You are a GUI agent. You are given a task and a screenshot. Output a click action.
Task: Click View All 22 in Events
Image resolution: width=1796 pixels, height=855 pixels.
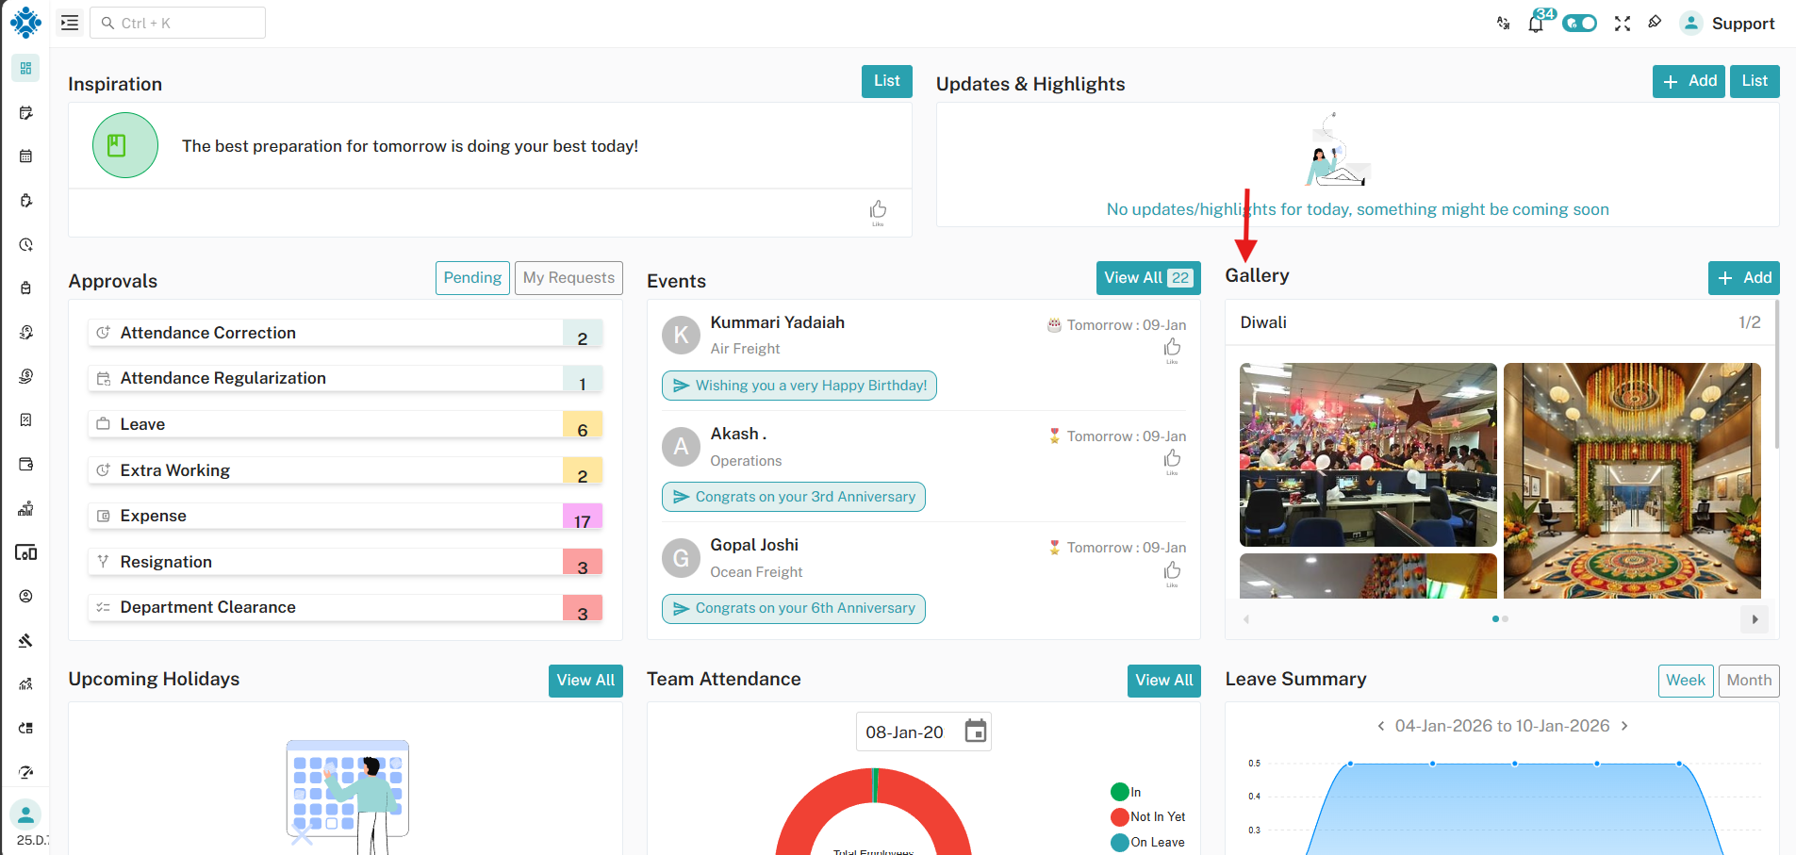(1147, 277)
